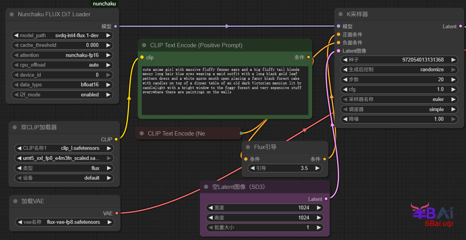Open the vae名称 flux-vae-fp8 dropdown
The width and height of the screenshot is (466, 240).
(64, 222)
